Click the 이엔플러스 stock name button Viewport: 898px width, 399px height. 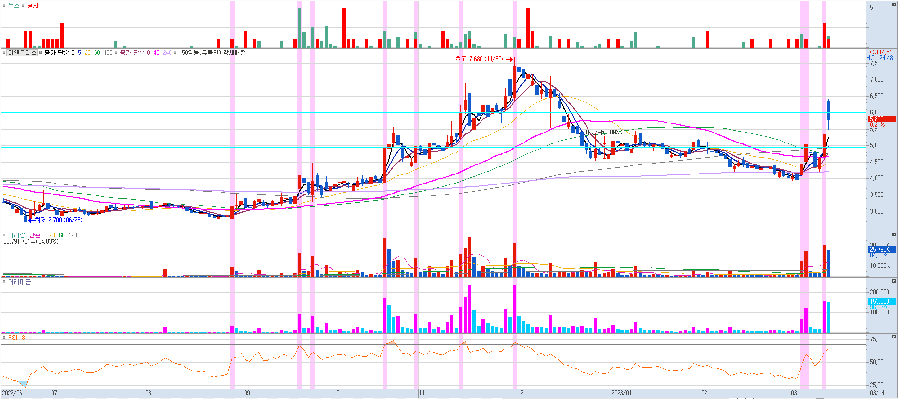(22, 52)
